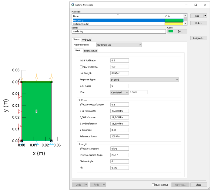
Task: Click the Undo button
Action: pyautogui.click(x=78, y=185)
